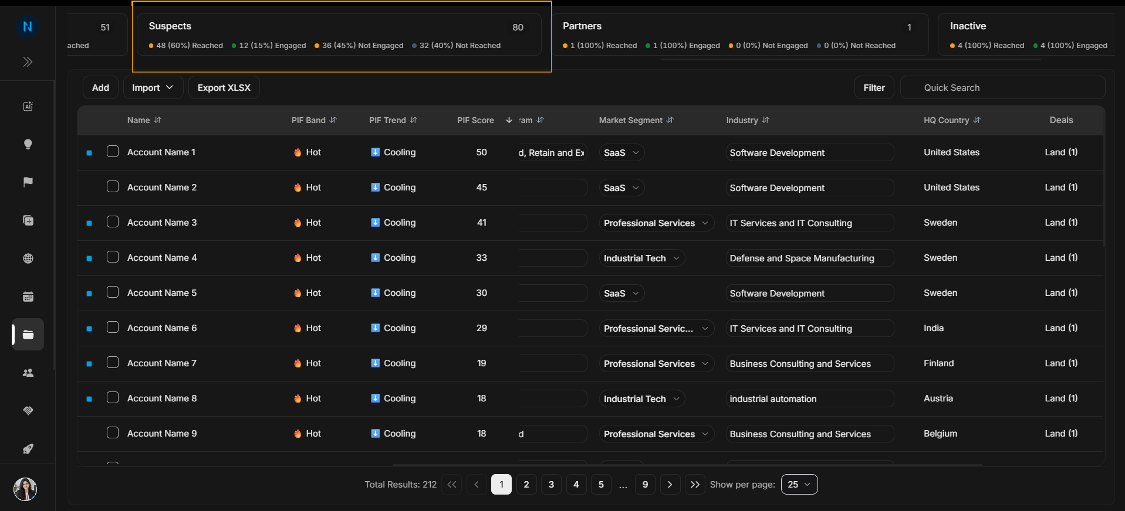The height and width of the screenshot is (511, 1125).
Task: Open the people contacts sidebar icon
Action: click(x=28, y=373)
